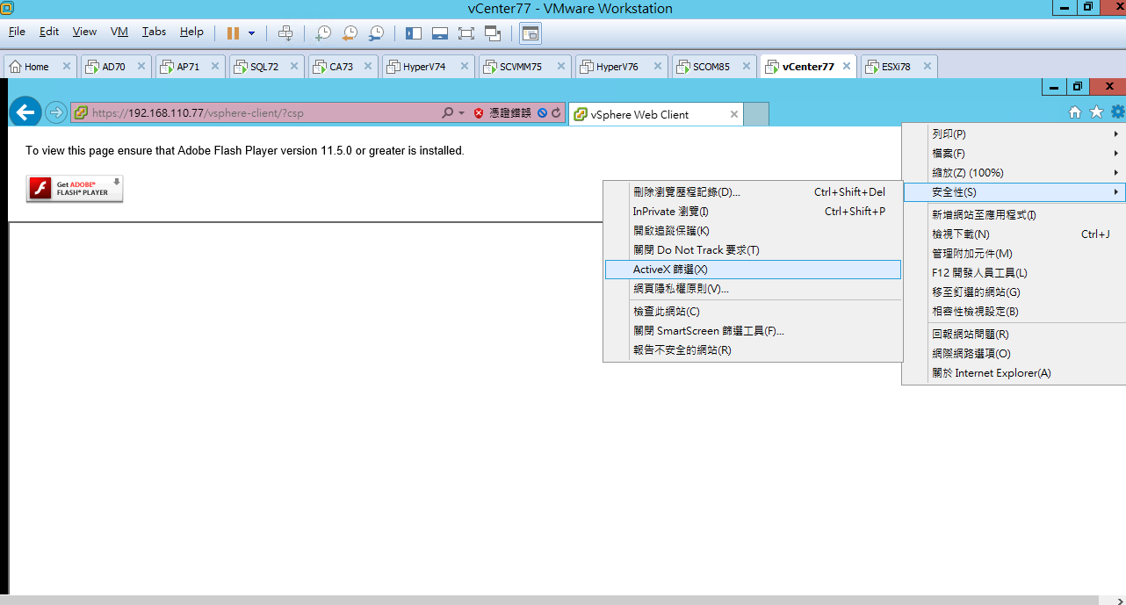
Task: Click the Get Adobe Flash Player badge
Action: pyautogui.click(x=75, y=189)
